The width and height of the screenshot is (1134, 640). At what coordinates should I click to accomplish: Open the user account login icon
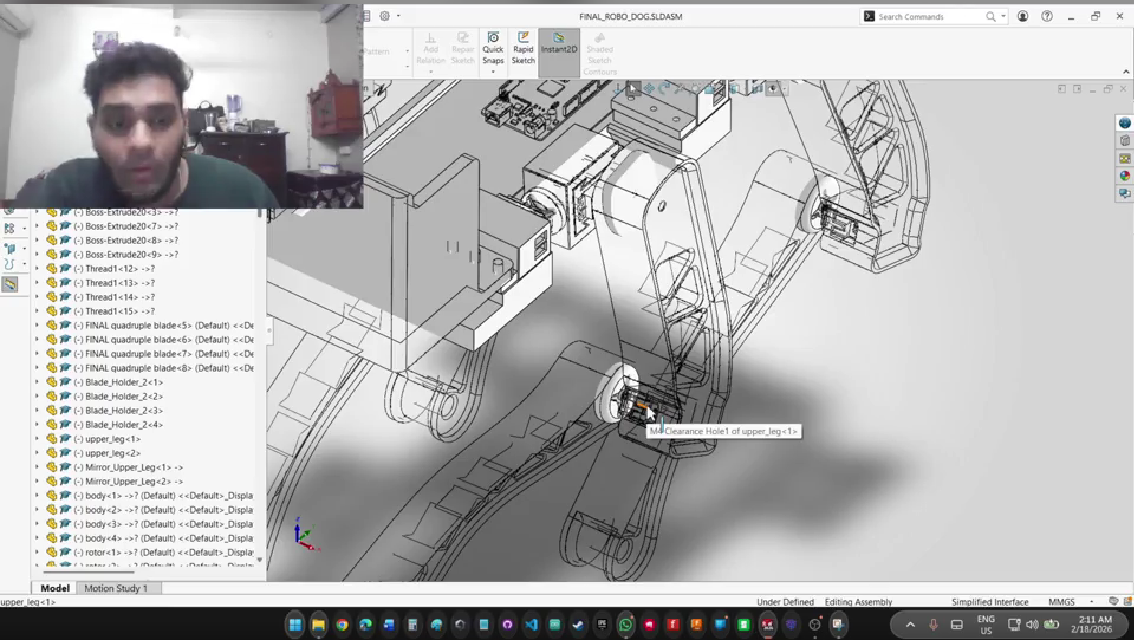click(1023, 16)
